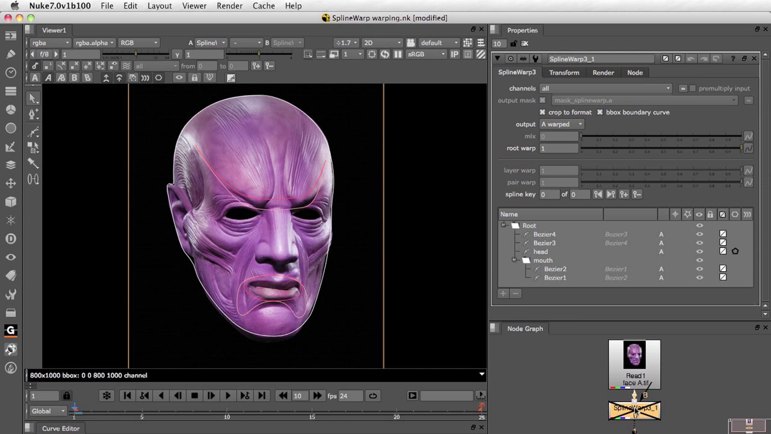
Task: Uncheck the crop to format checkbox
Action: pos(543,112)
